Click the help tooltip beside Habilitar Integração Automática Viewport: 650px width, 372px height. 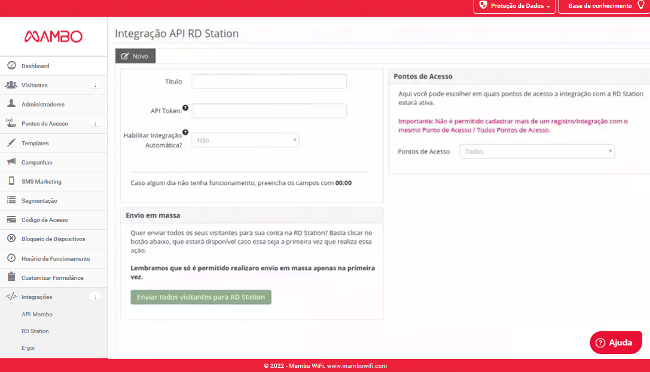(185, 132)
